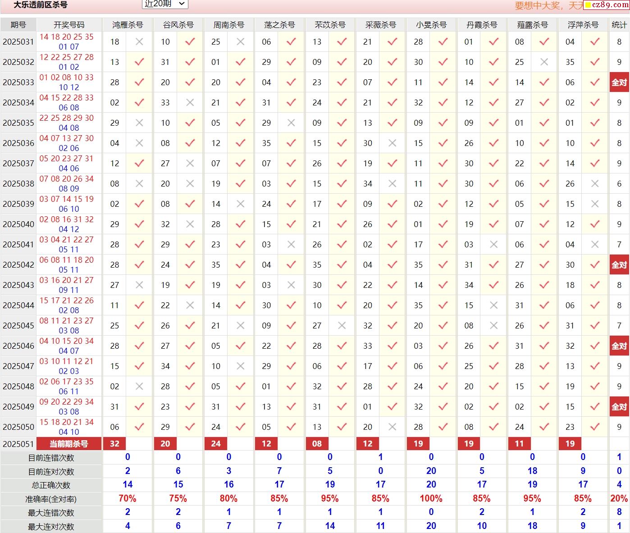Click the red checkmark under 谷风杀号 for 2025031
This screenshot has width=630, height=533.
[x=190, y=41]
